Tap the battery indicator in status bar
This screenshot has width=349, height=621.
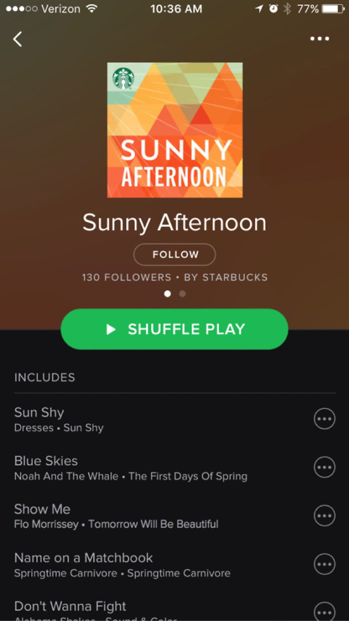click(x=333, y=9)
